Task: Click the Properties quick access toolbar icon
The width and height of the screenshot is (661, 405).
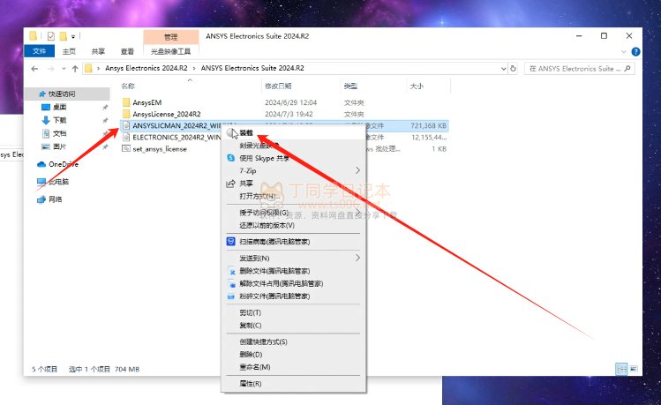Action: pos(51,36)
